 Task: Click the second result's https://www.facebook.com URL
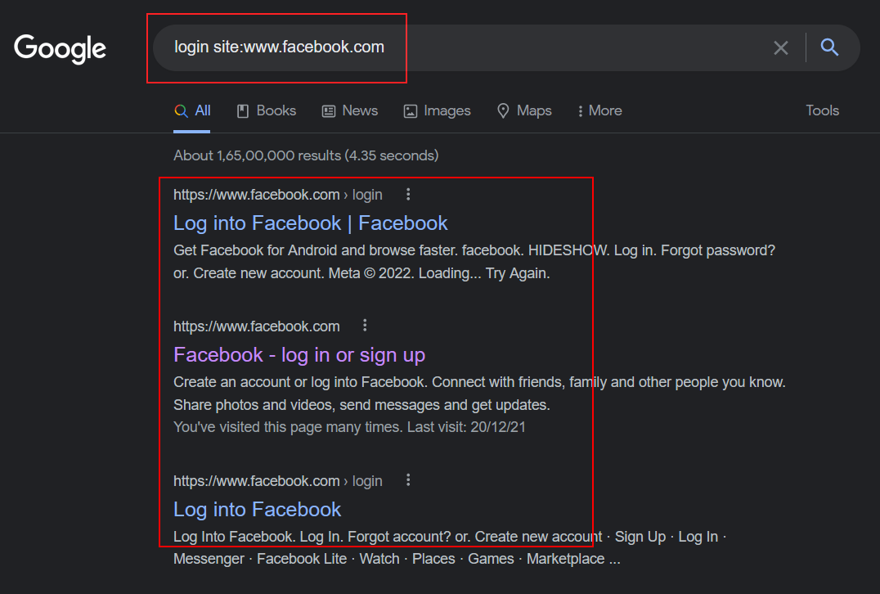tap(257, 326)
